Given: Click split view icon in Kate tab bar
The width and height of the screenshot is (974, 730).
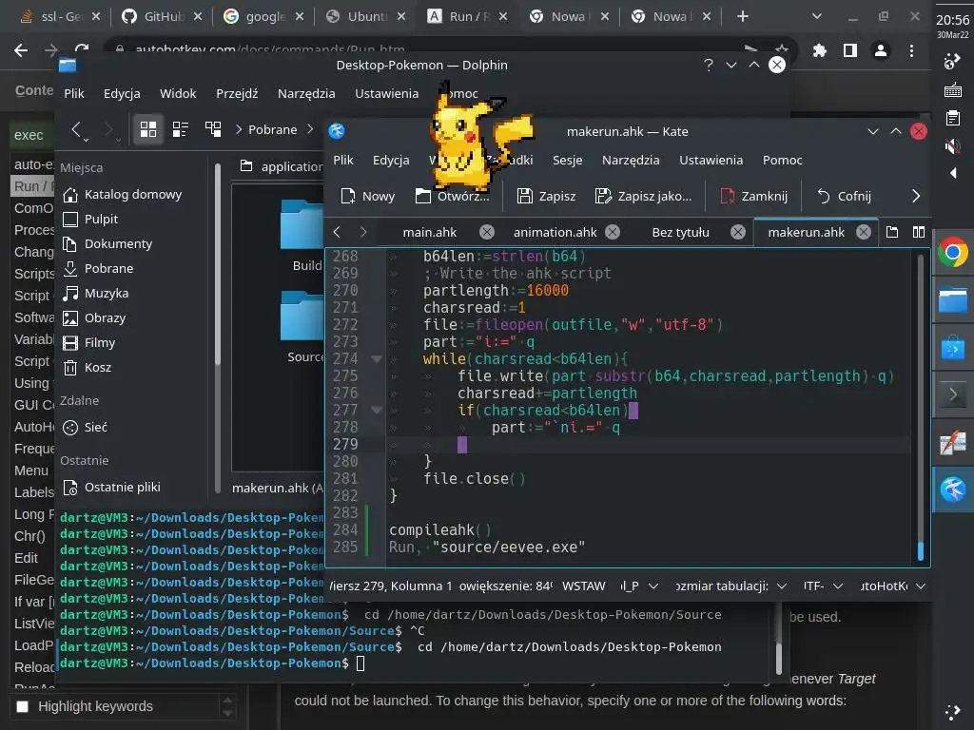Looking at the screenshot, I should (x=919, y=232).
